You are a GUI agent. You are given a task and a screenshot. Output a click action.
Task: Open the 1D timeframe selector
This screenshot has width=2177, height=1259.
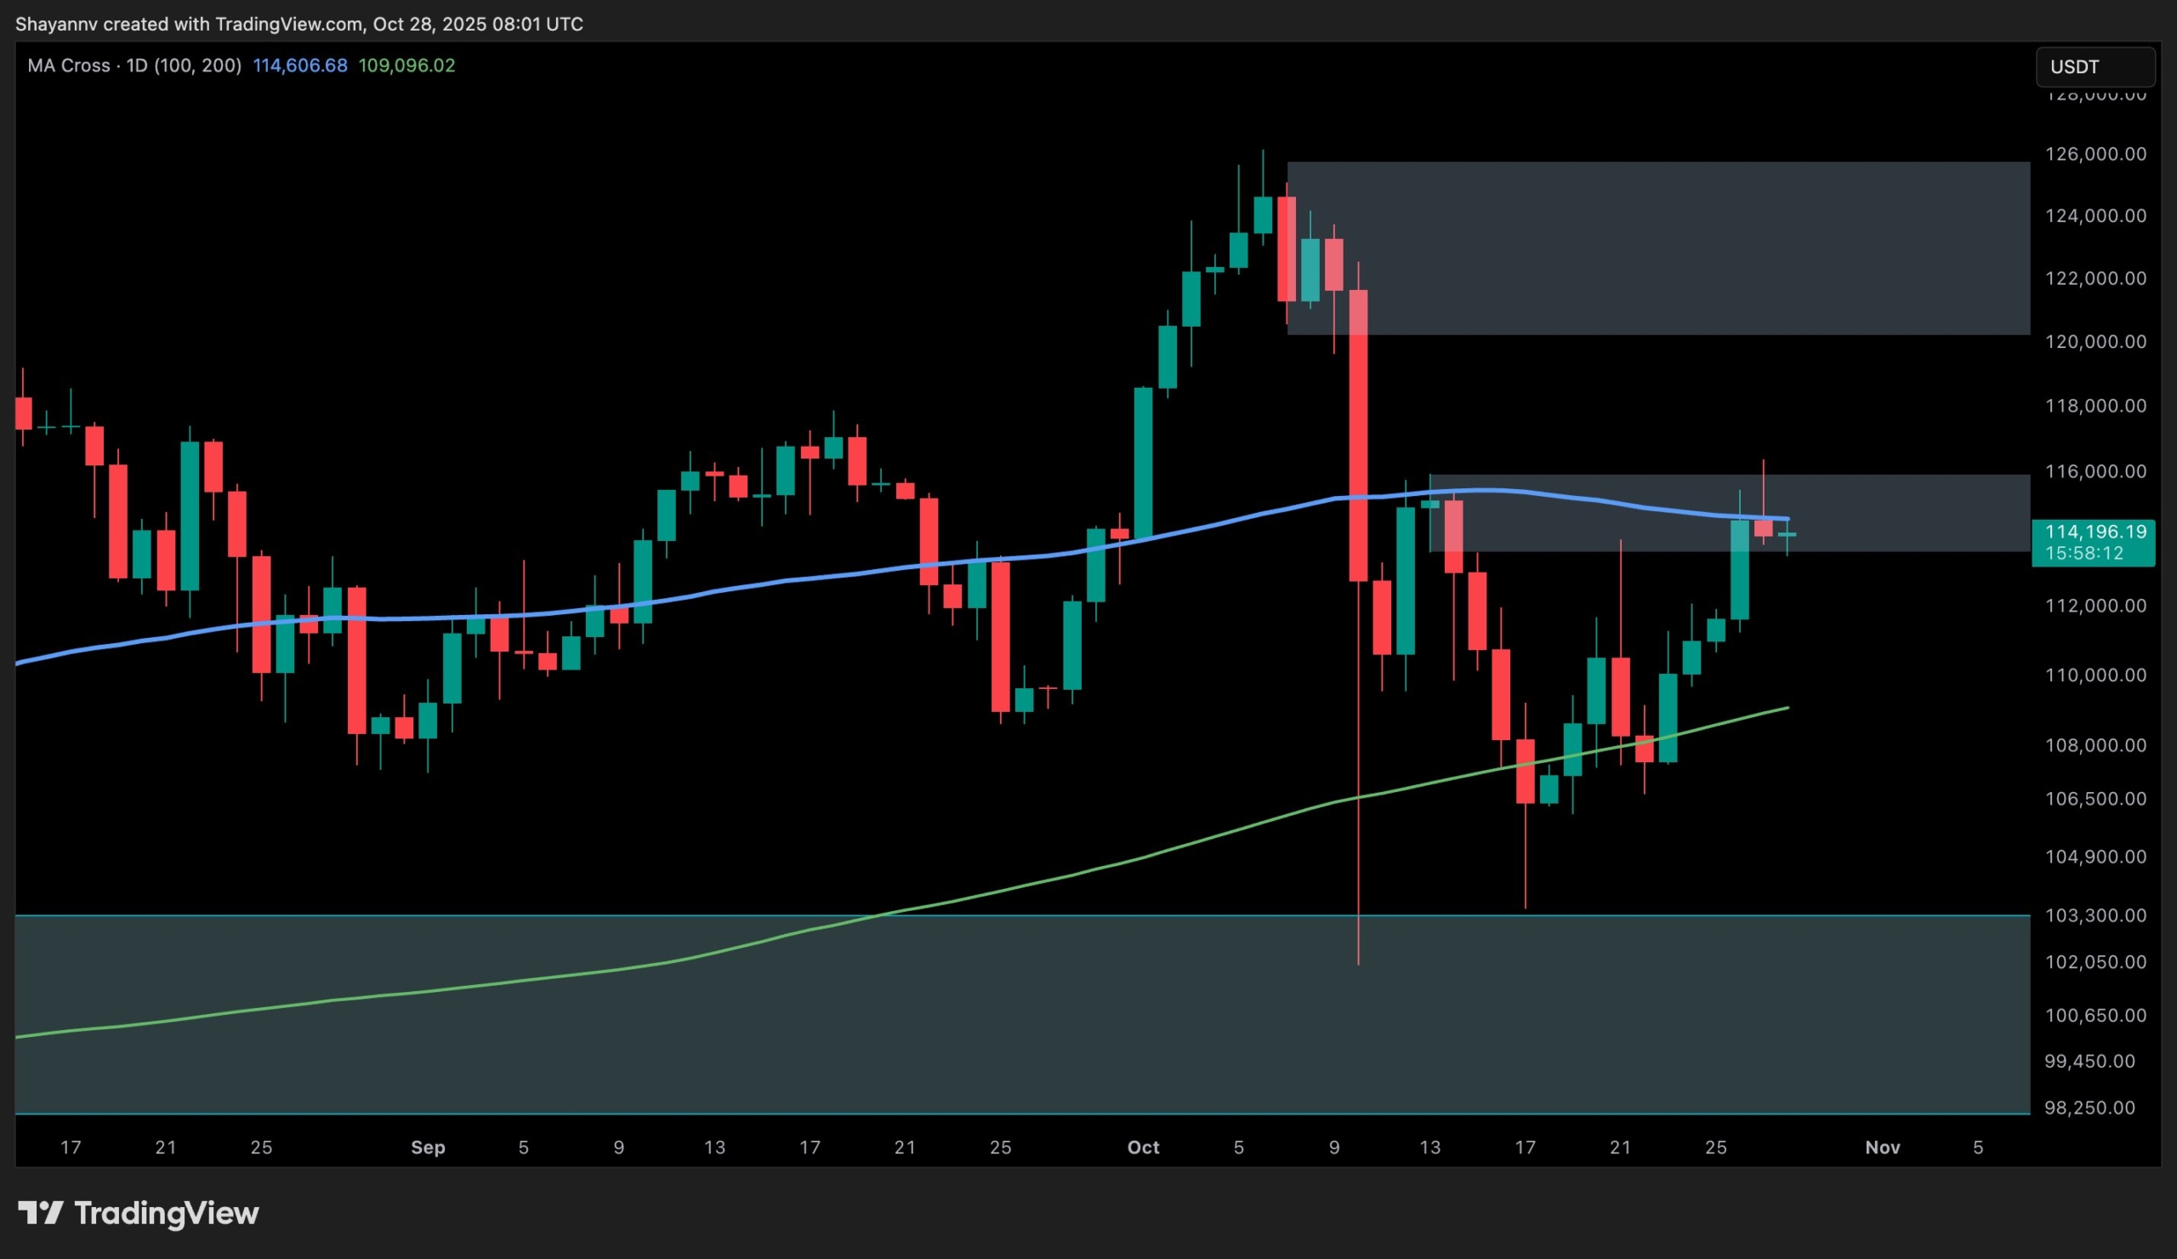pos(139,65)
